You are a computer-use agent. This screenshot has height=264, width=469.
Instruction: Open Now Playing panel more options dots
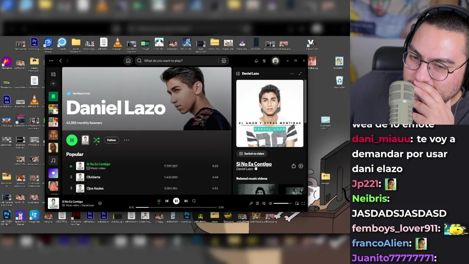pos(292,74)
